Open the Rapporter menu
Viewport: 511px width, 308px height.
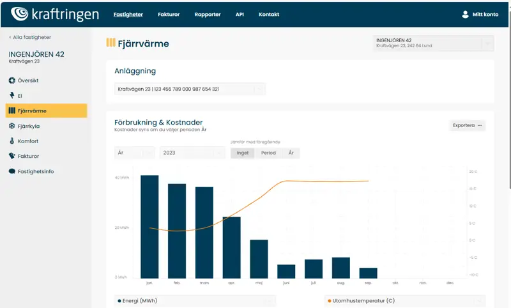click(208, 14)
